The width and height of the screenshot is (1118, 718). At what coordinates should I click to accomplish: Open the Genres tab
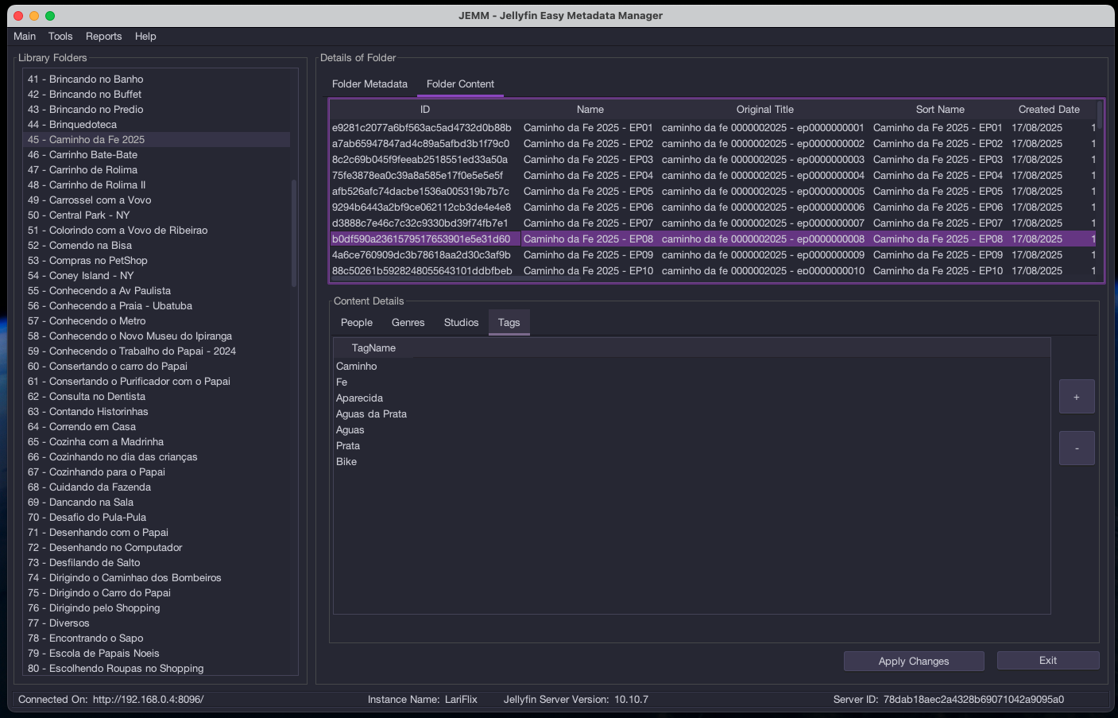point(408,323)
